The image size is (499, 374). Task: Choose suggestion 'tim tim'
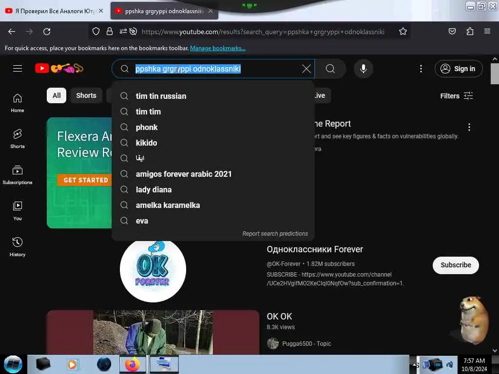point(213,112)
